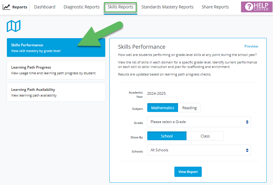Set Show By to School
Viewport: 273px width, 185px height.
coord(167,136)
